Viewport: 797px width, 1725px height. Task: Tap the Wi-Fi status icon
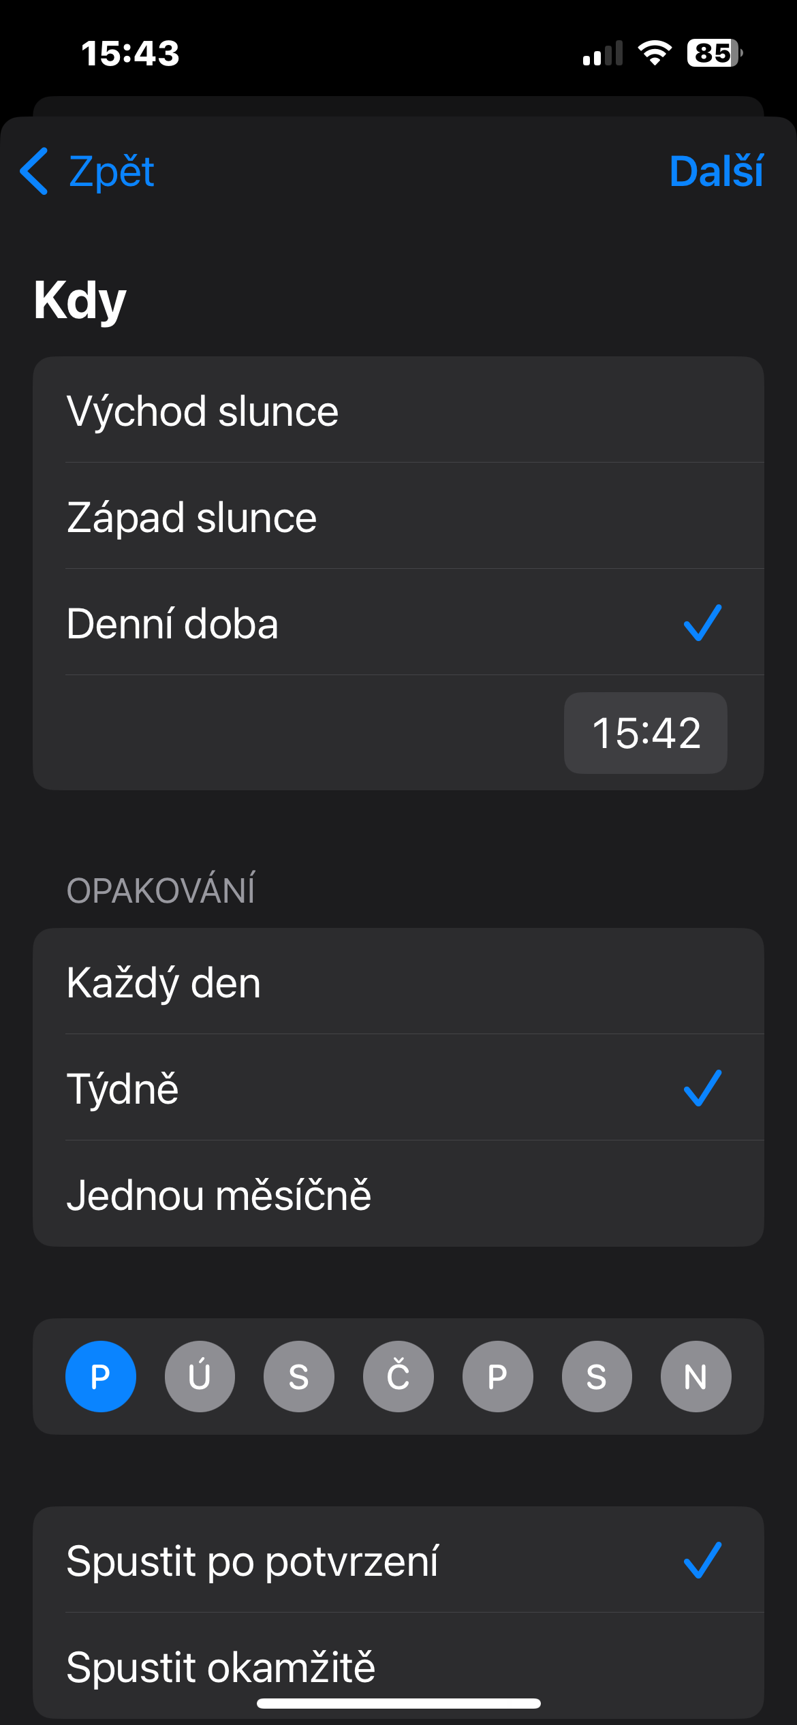655,53
